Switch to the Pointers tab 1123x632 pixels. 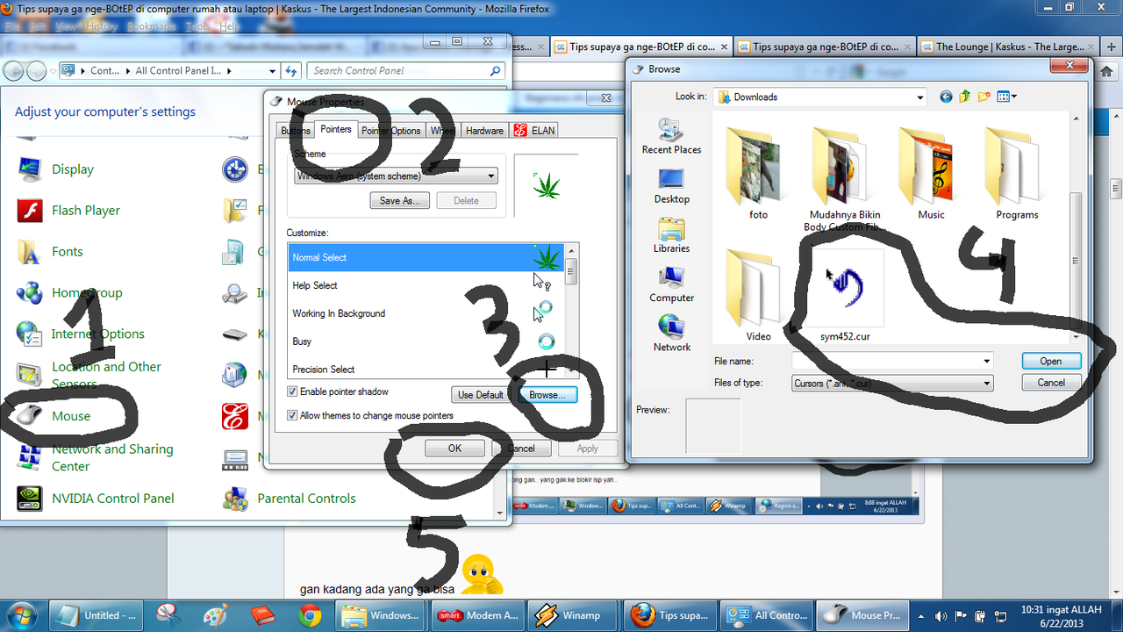pos(335,129)
